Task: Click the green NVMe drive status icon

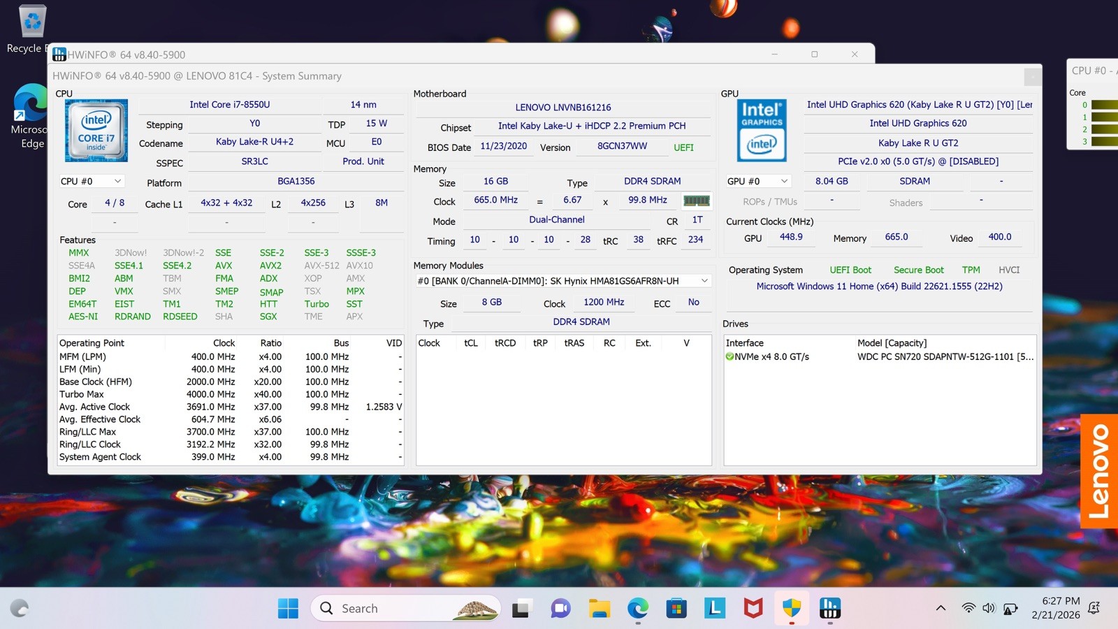Action: (x=729, y=356)
